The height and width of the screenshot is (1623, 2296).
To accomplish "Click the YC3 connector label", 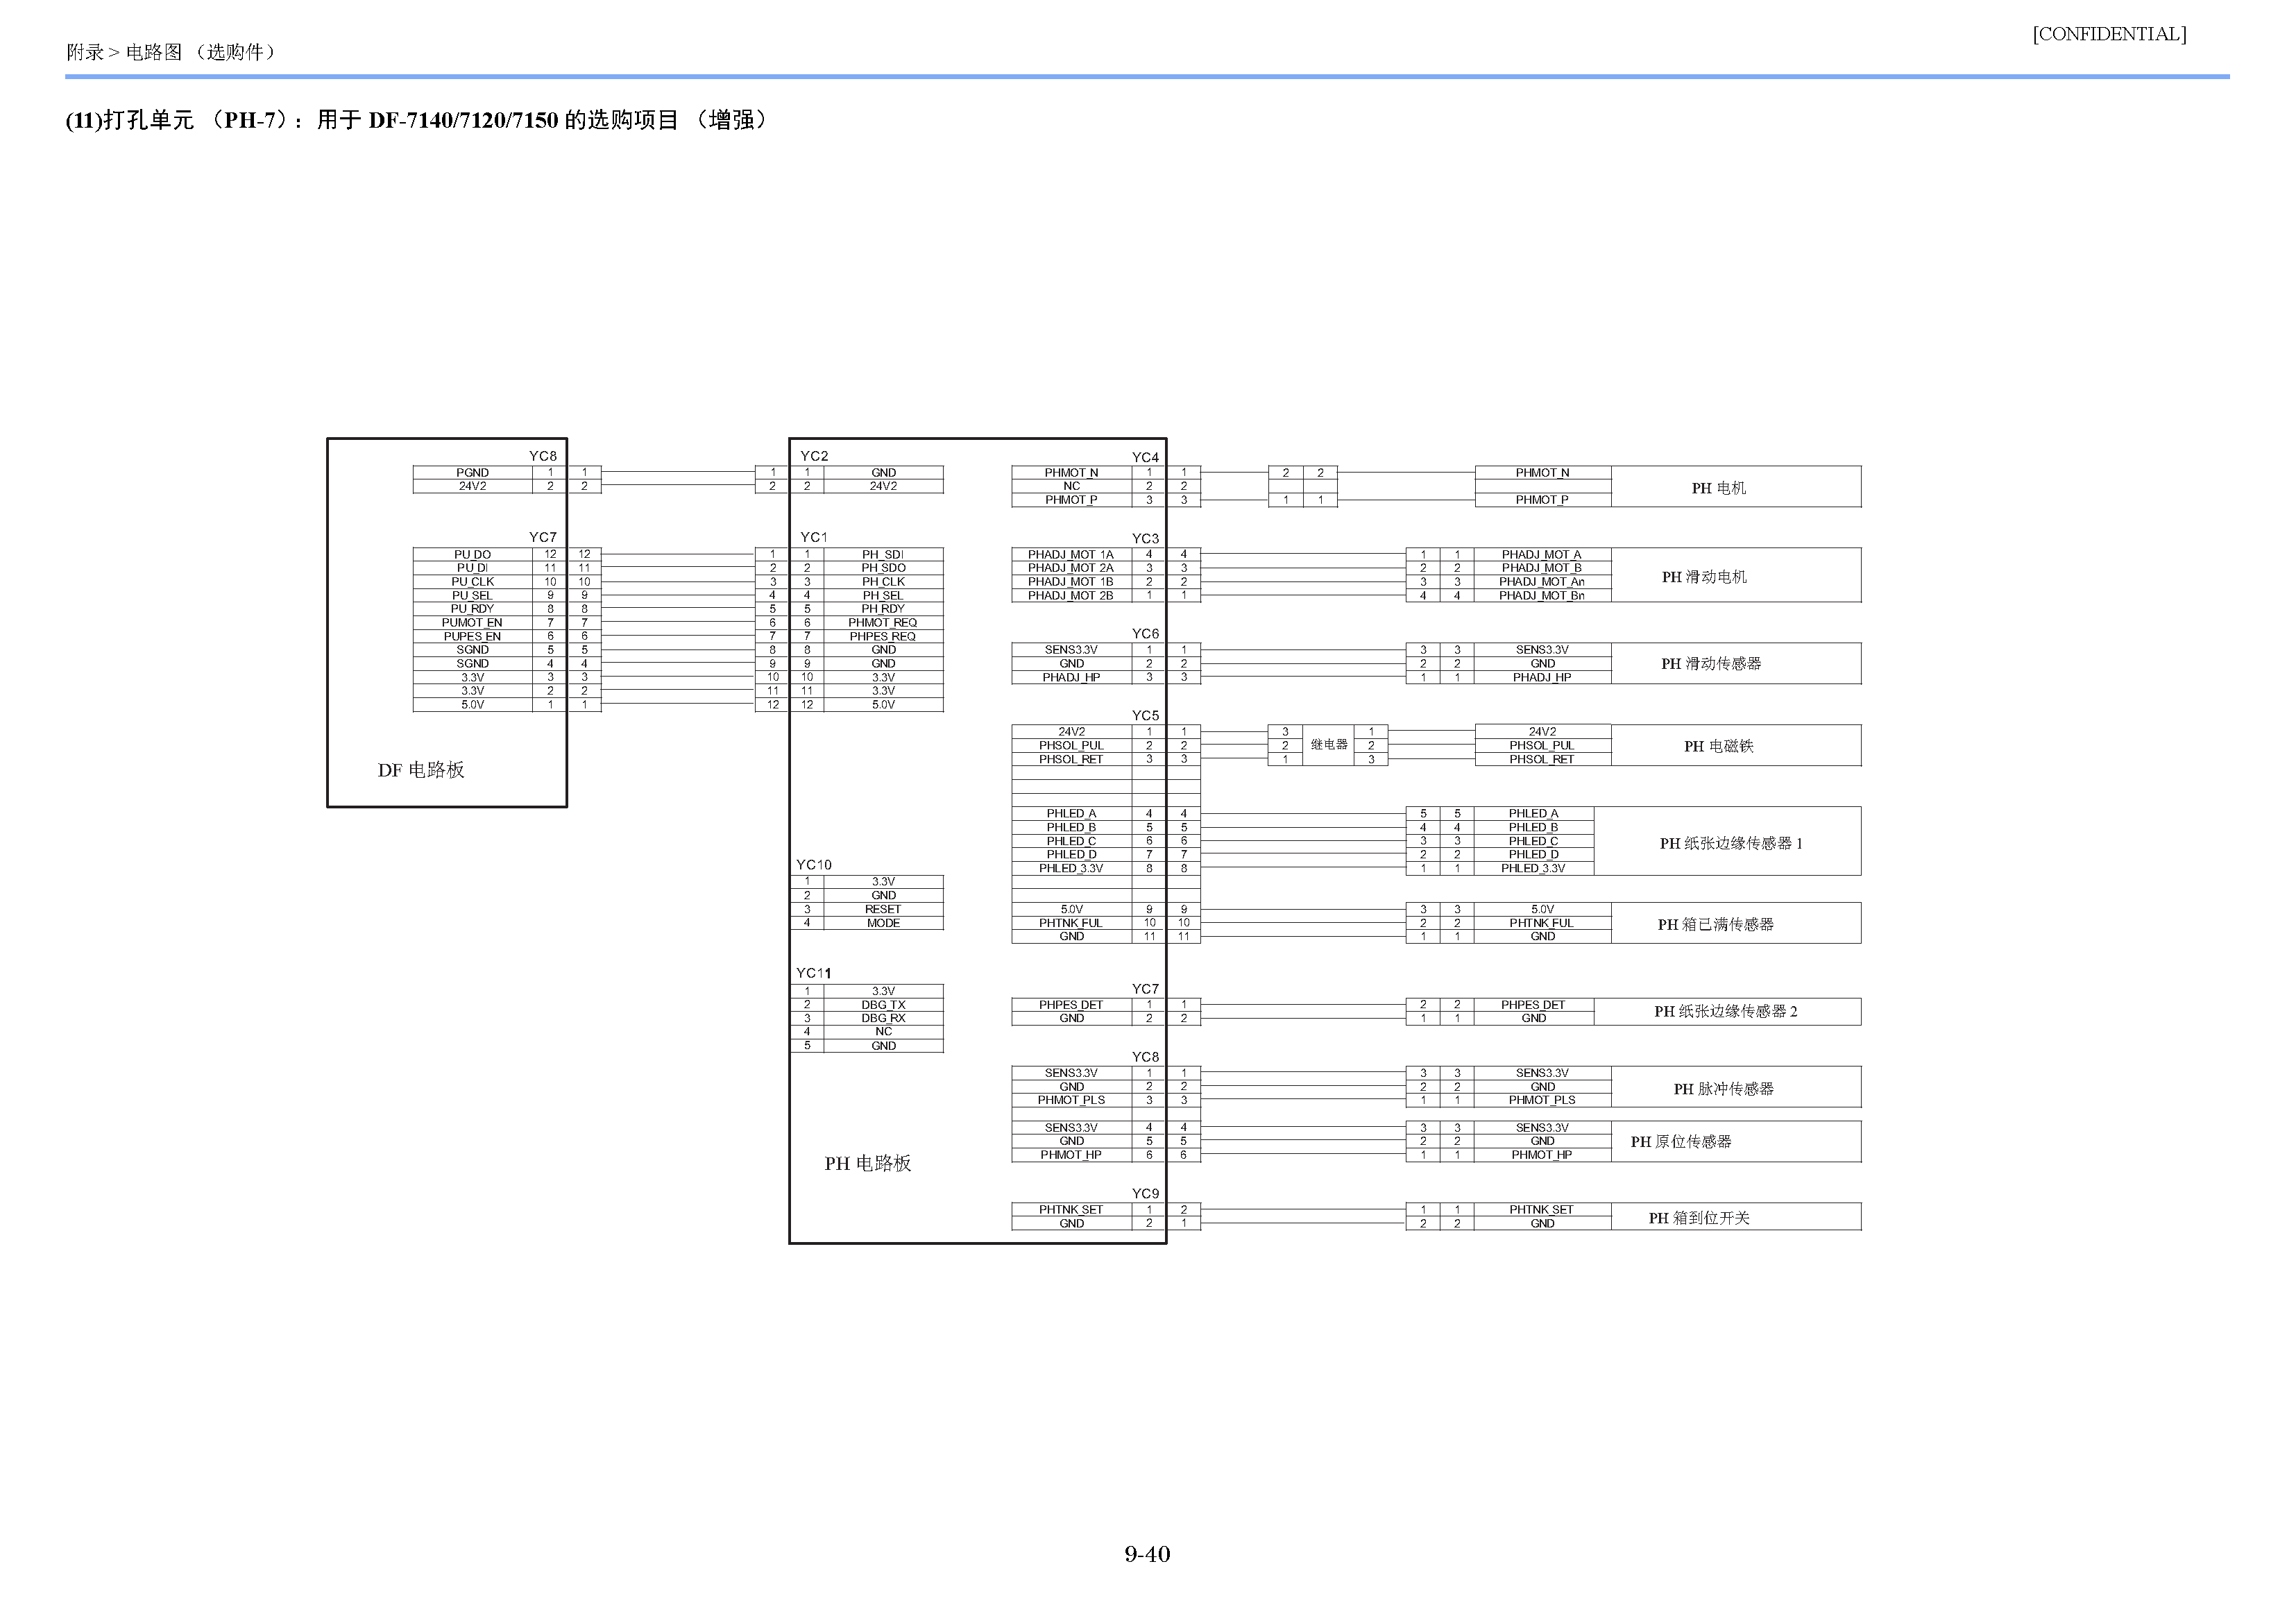I will 1146,539.
